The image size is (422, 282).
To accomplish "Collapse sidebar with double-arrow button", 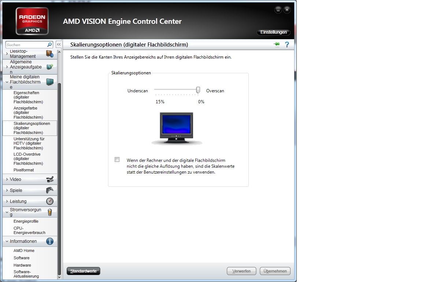I will click(59, 44).
